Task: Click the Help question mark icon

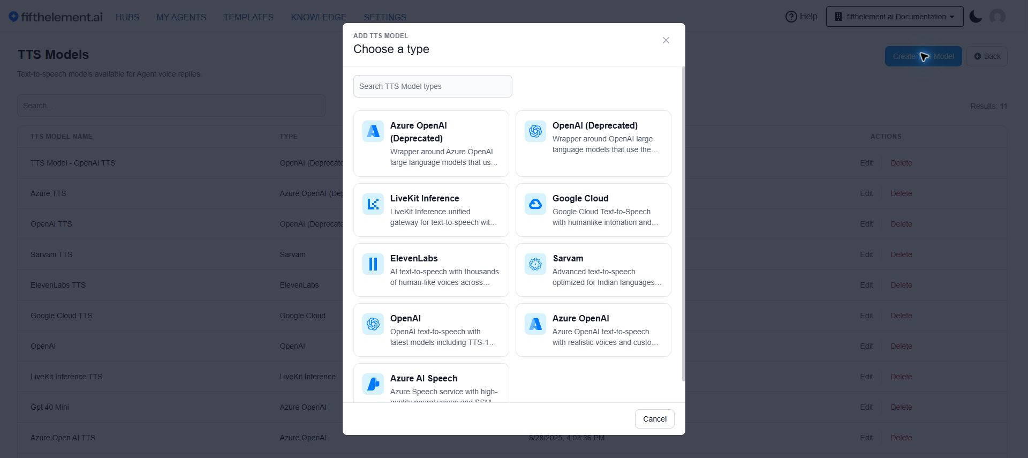Action: click(x=791, y=17)
